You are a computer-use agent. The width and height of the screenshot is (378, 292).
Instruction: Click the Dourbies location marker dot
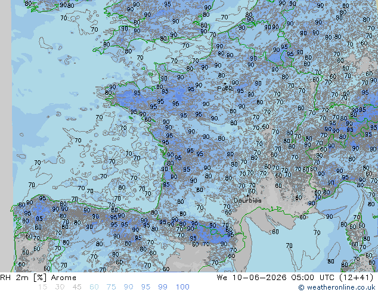pos(247,195)
